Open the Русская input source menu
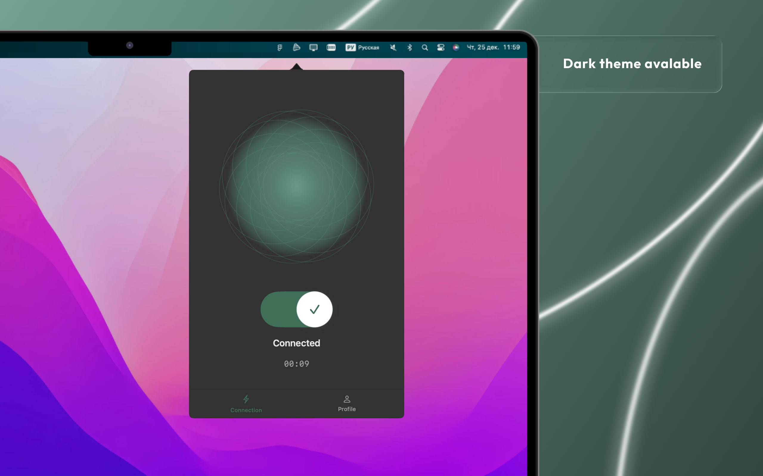 click(x=362, y=48)
